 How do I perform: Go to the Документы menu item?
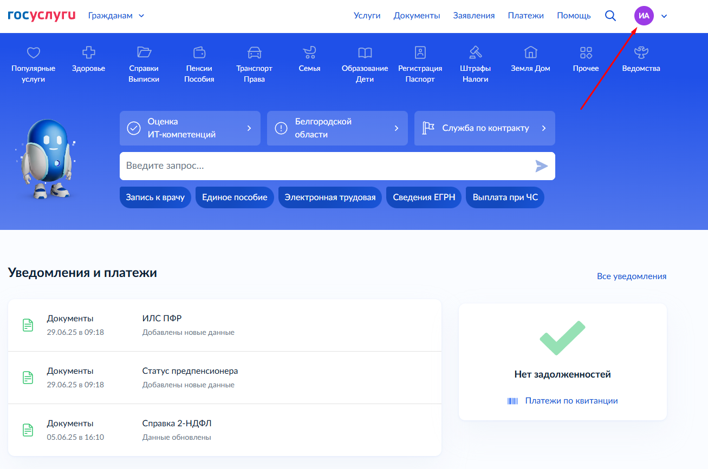pyautogui.click(x=417, y=16)
